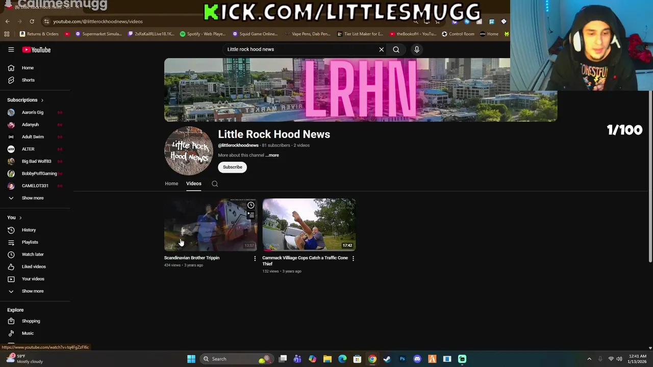This screenshot has width=653, height=367.
Task: Click the search magnifier button
Action: coord(396,49)
